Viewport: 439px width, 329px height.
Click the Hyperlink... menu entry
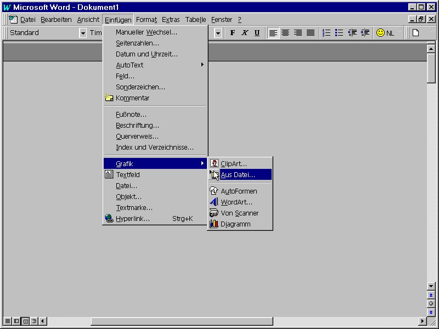click(x=133, y=218)
